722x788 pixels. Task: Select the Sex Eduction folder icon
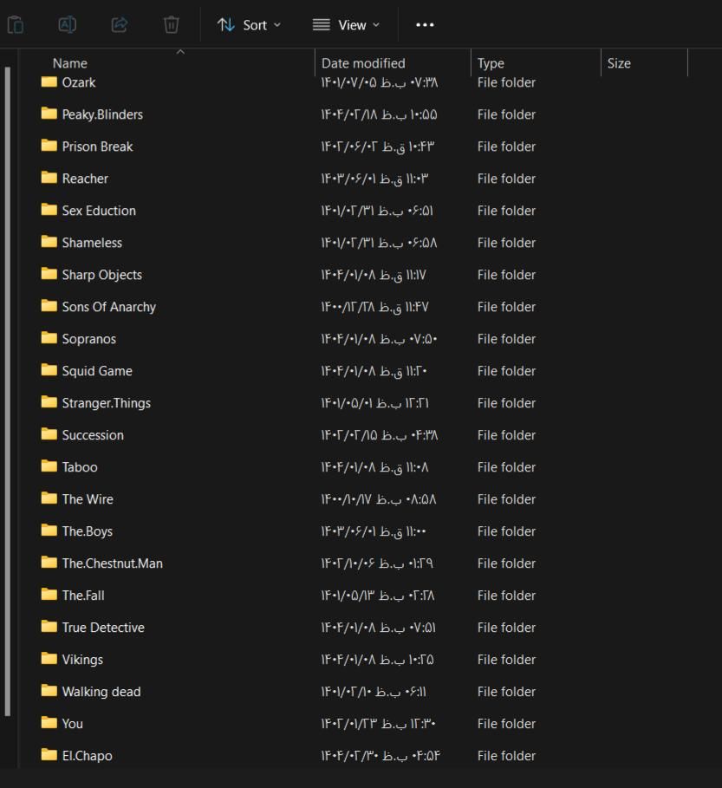pos(49,210)
